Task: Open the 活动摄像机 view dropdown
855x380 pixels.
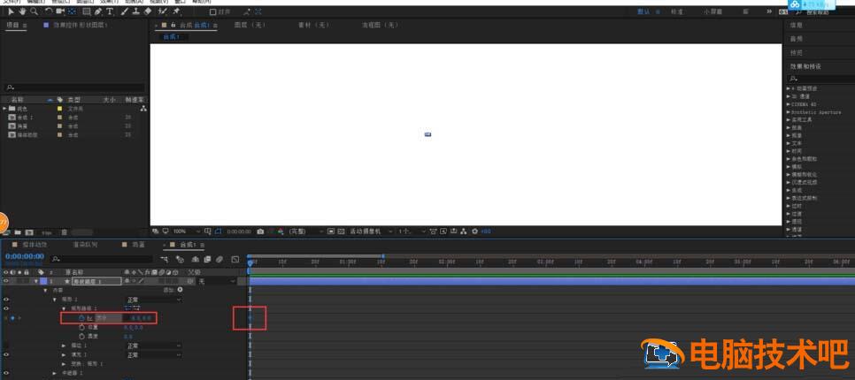Action: (x=372, y=232)
